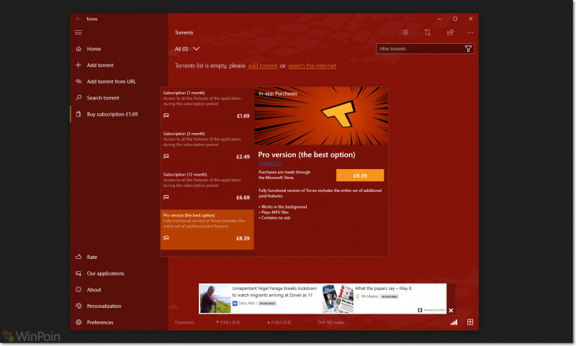Select Pro version £8.39 list option
This screenshot has height=346, width=576.
(x=207, y=229)
